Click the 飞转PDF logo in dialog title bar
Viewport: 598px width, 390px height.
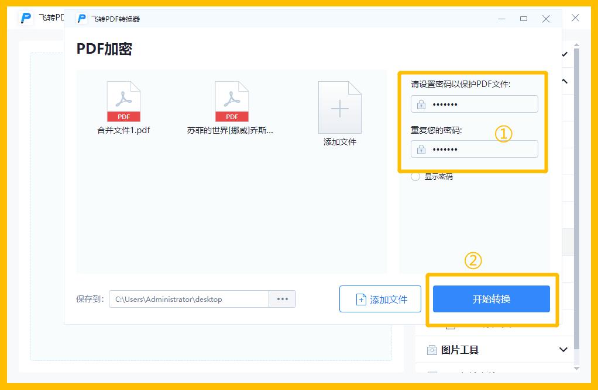tap(81, 18)
